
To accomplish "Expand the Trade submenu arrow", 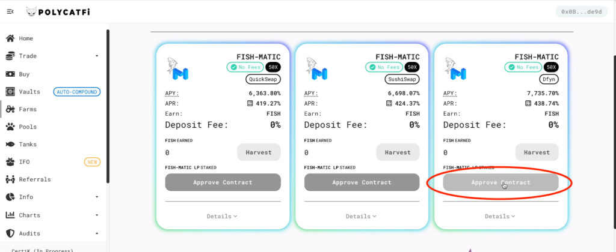I will (x=97, y=56).
